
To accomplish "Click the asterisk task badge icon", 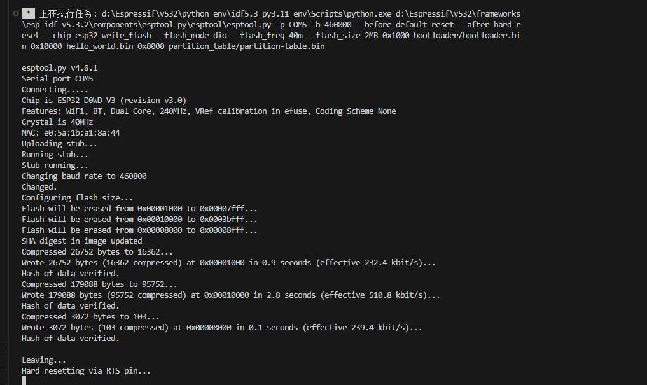I will tap(28, 13).
